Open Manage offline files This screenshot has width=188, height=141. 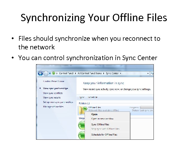(53, 107)
